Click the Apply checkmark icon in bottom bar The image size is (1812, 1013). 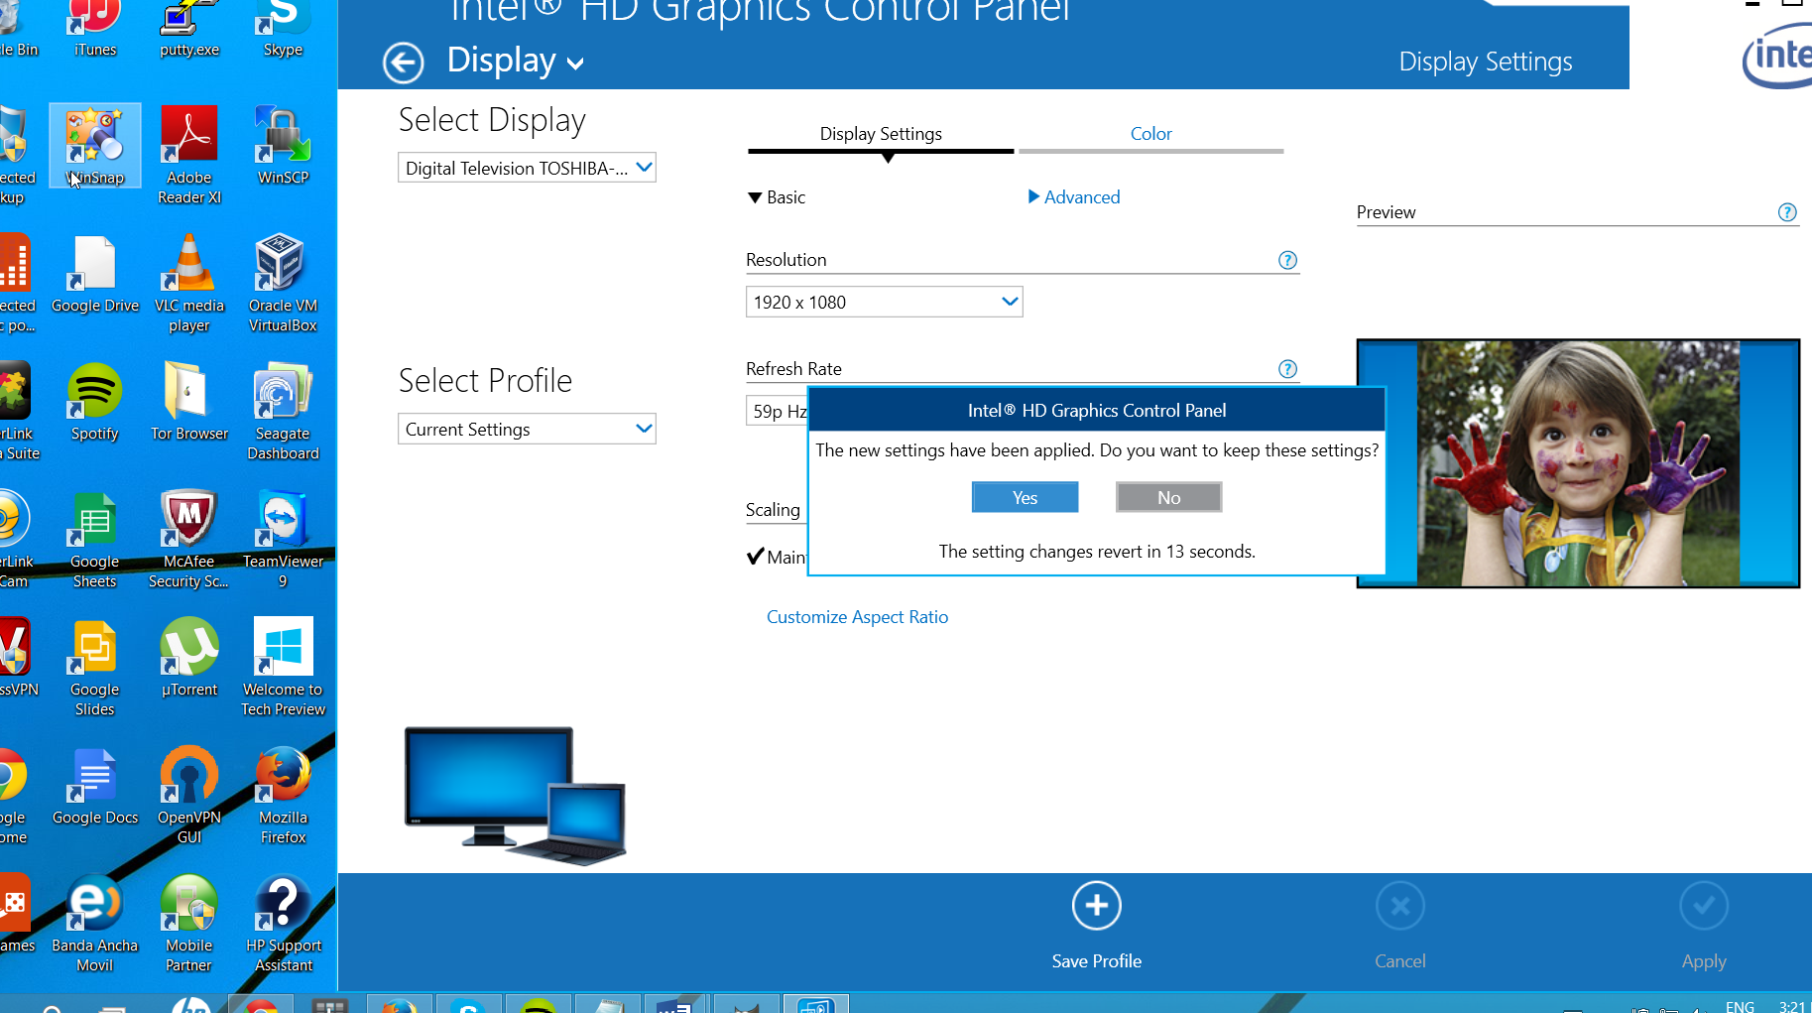(1704, 906)
